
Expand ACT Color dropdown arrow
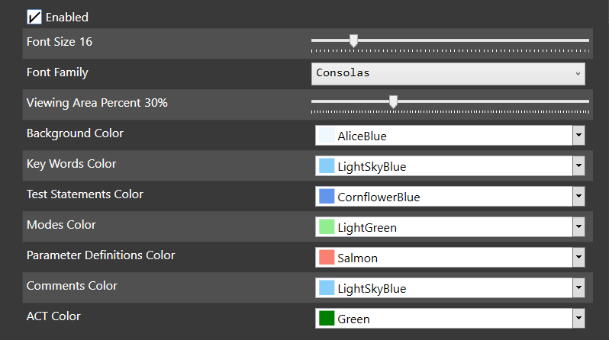[578, 318]
